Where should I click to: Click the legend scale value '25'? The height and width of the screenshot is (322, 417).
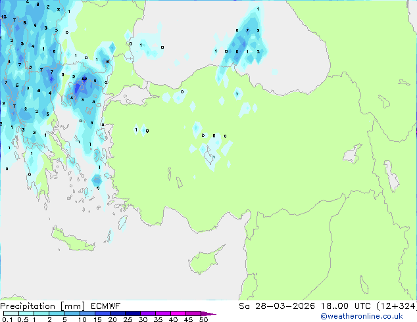point(128,319)
